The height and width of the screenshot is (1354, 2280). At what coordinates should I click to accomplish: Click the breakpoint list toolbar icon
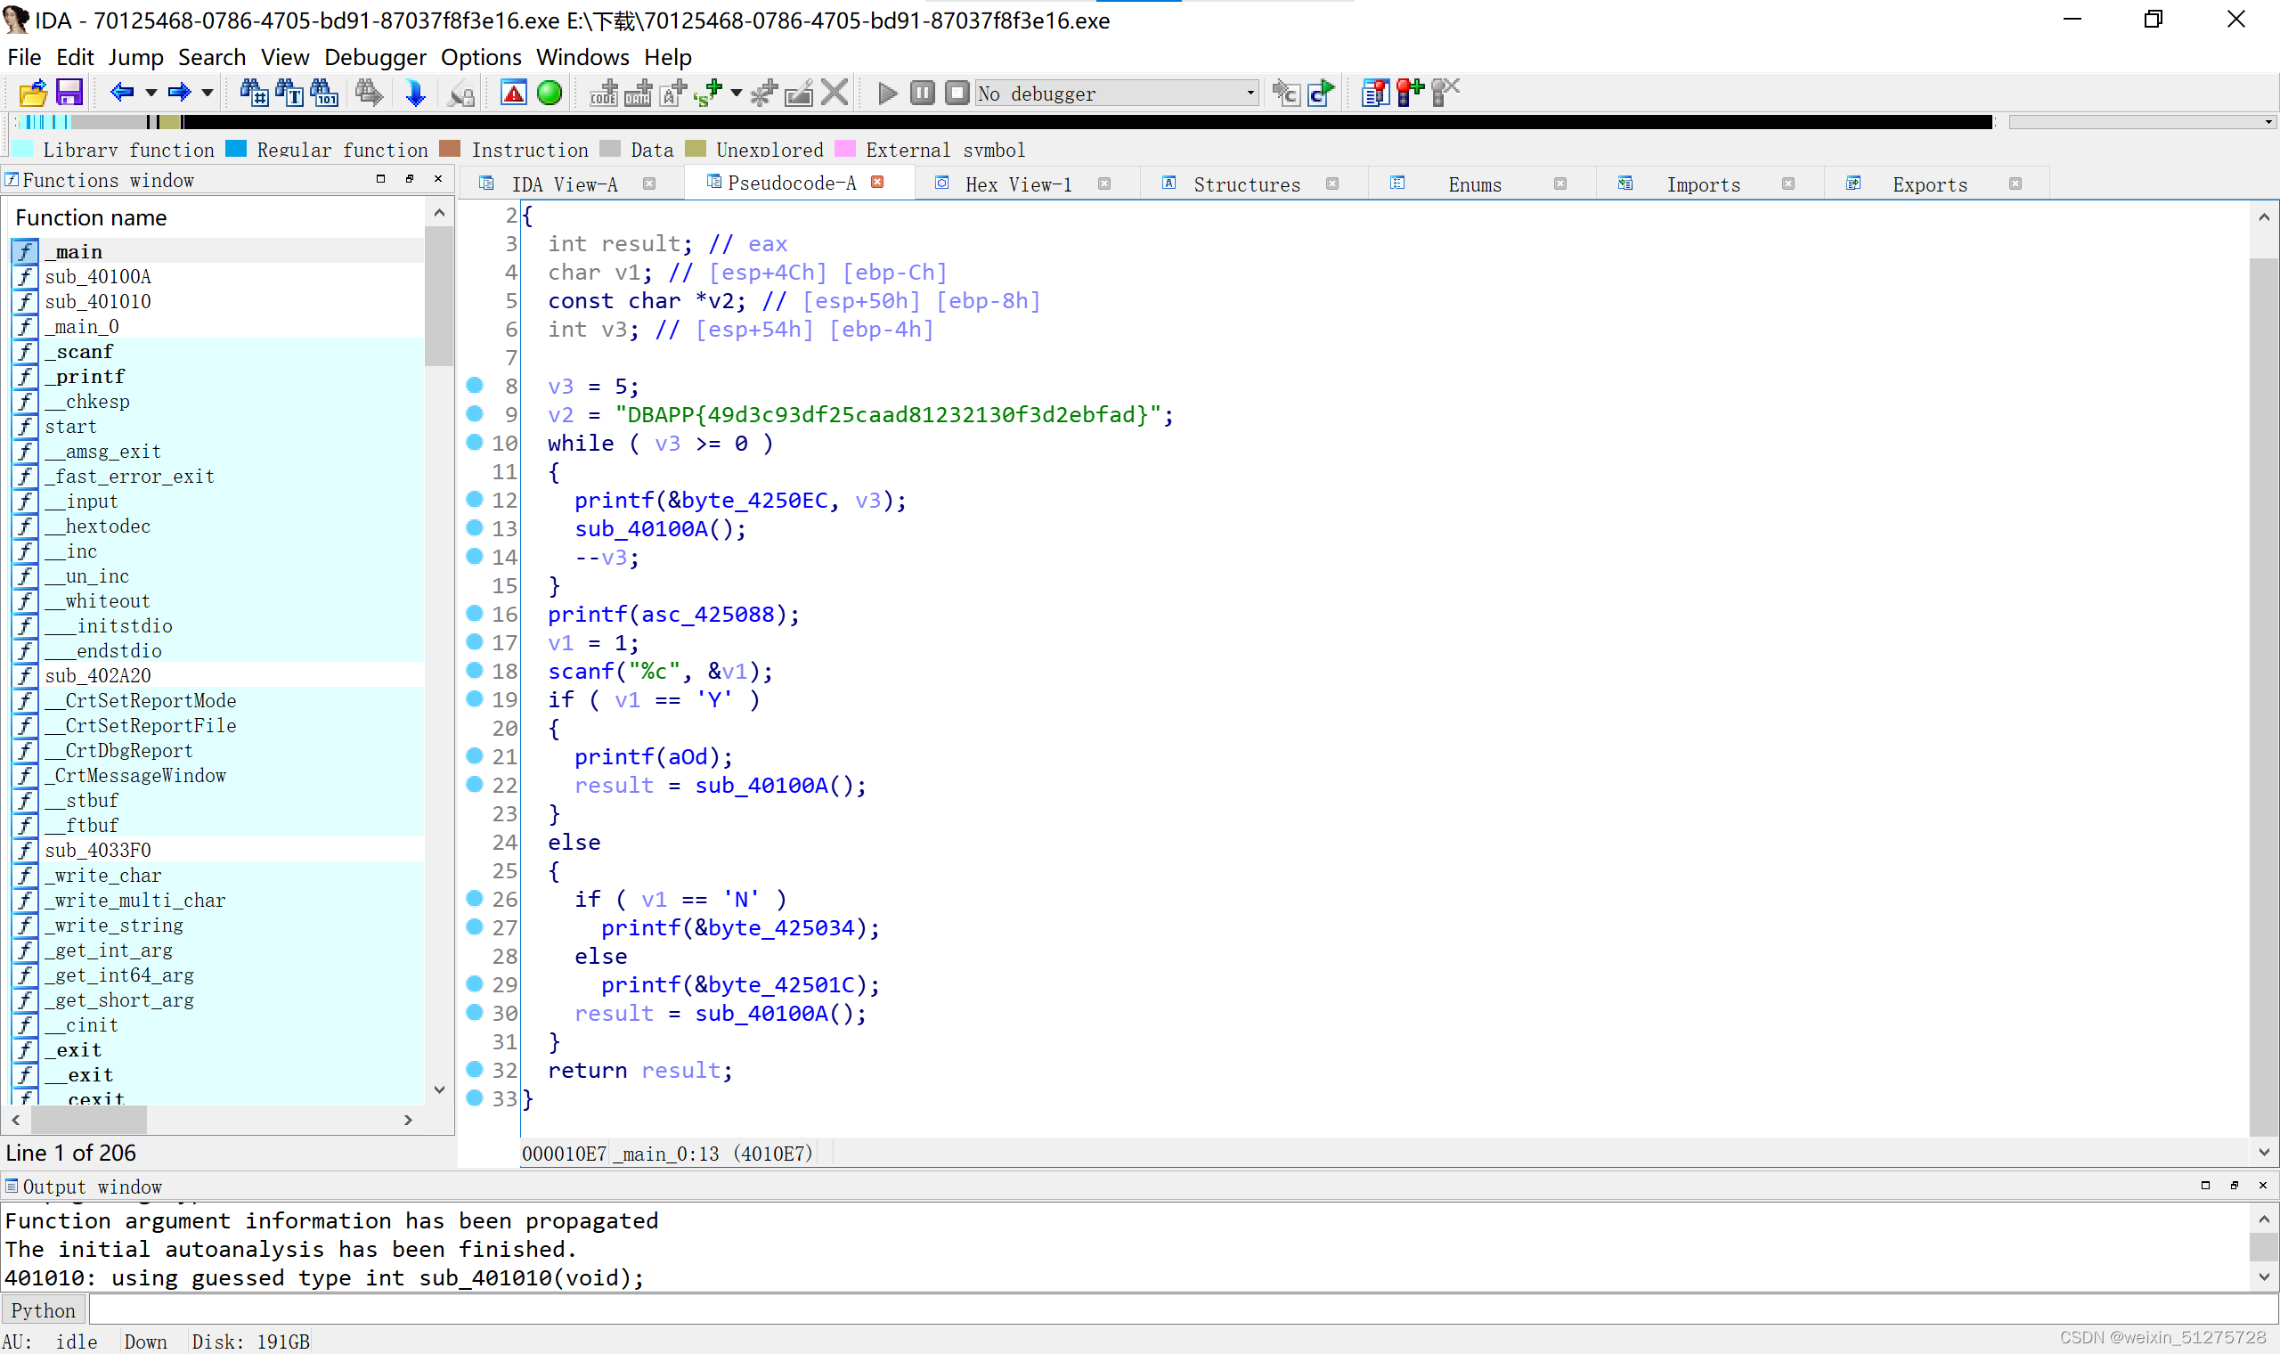[1375, 93]
